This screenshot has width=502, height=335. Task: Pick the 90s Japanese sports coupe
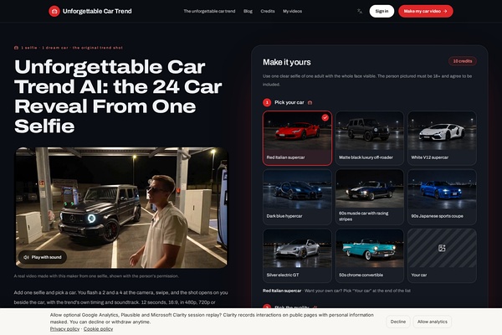(x=442, y=197)
